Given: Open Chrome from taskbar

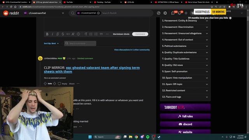Looking at the screenshot, I should tap(136, 137).
